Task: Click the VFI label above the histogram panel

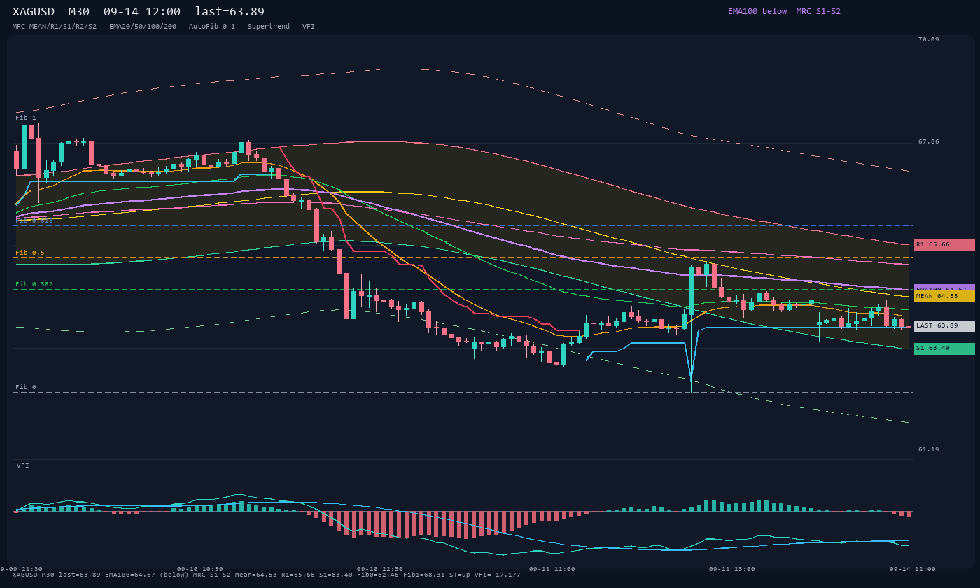Action: tap(23, 465)
